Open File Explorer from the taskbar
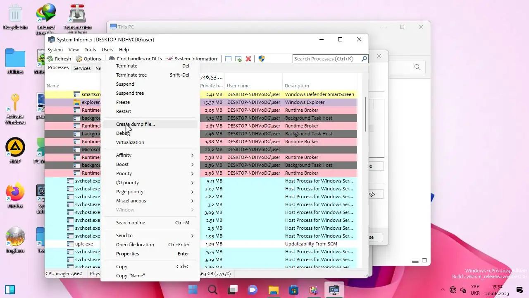 (273, 289)
